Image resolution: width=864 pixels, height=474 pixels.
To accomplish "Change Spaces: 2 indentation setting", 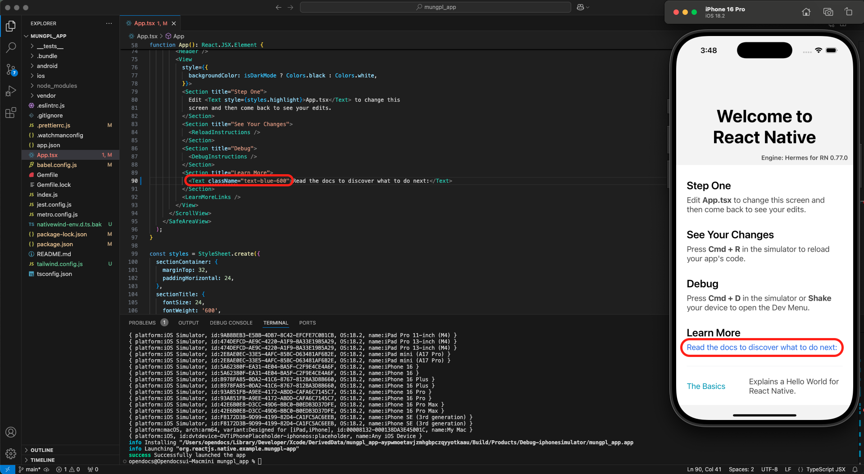I will coord(741,469).
